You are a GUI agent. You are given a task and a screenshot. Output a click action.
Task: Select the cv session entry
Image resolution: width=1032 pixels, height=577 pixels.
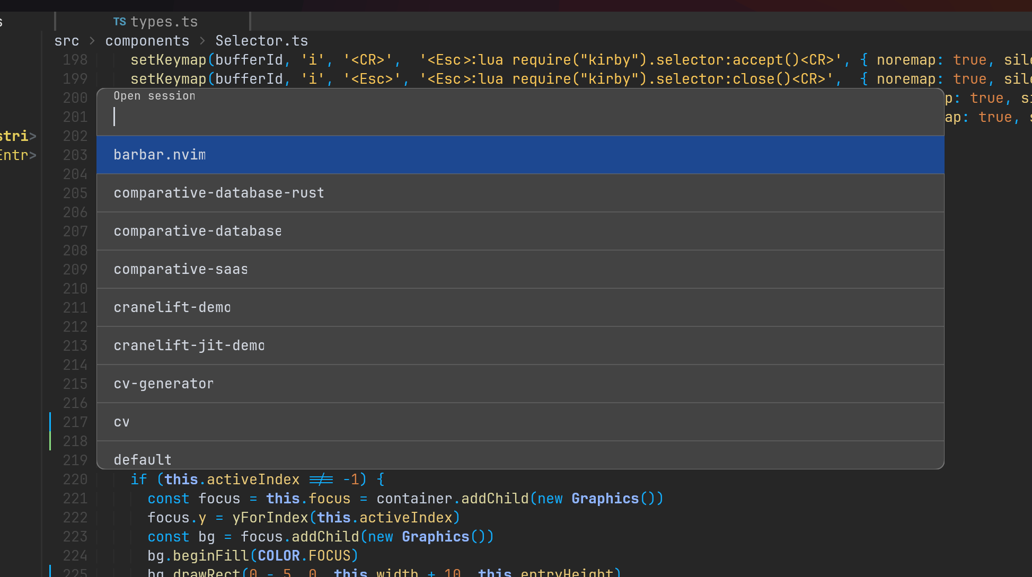[519, 422]
